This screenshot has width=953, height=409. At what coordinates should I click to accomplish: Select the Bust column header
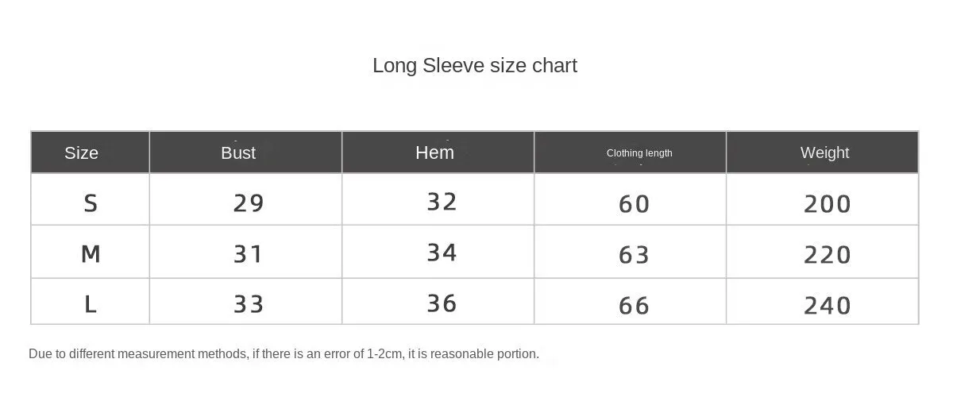238,152
